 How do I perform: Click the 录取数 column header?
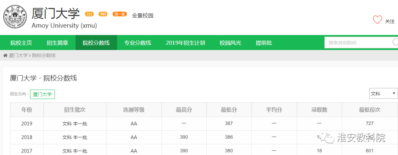[319, 110]
